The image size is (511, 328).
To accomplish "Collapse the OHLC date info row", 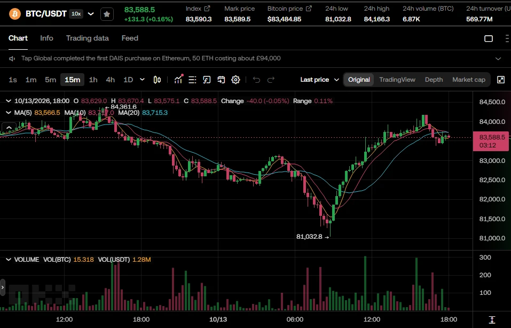I will click(9, 101).
